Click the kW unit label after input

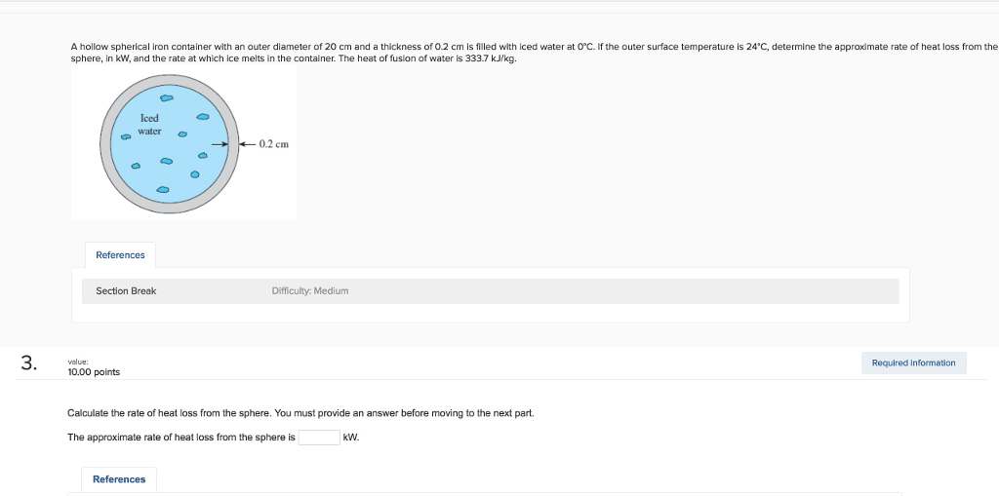coord(351,438)
